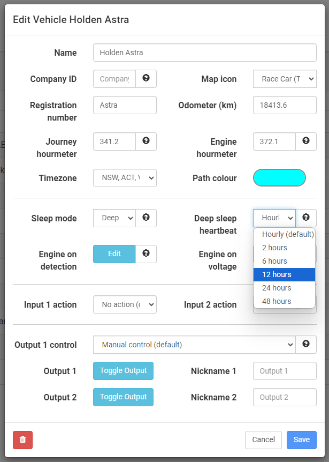Open the Timezone dropdown
Image resolution: width=329 pixels, height=462 pixels.
(x=125, y=177)
